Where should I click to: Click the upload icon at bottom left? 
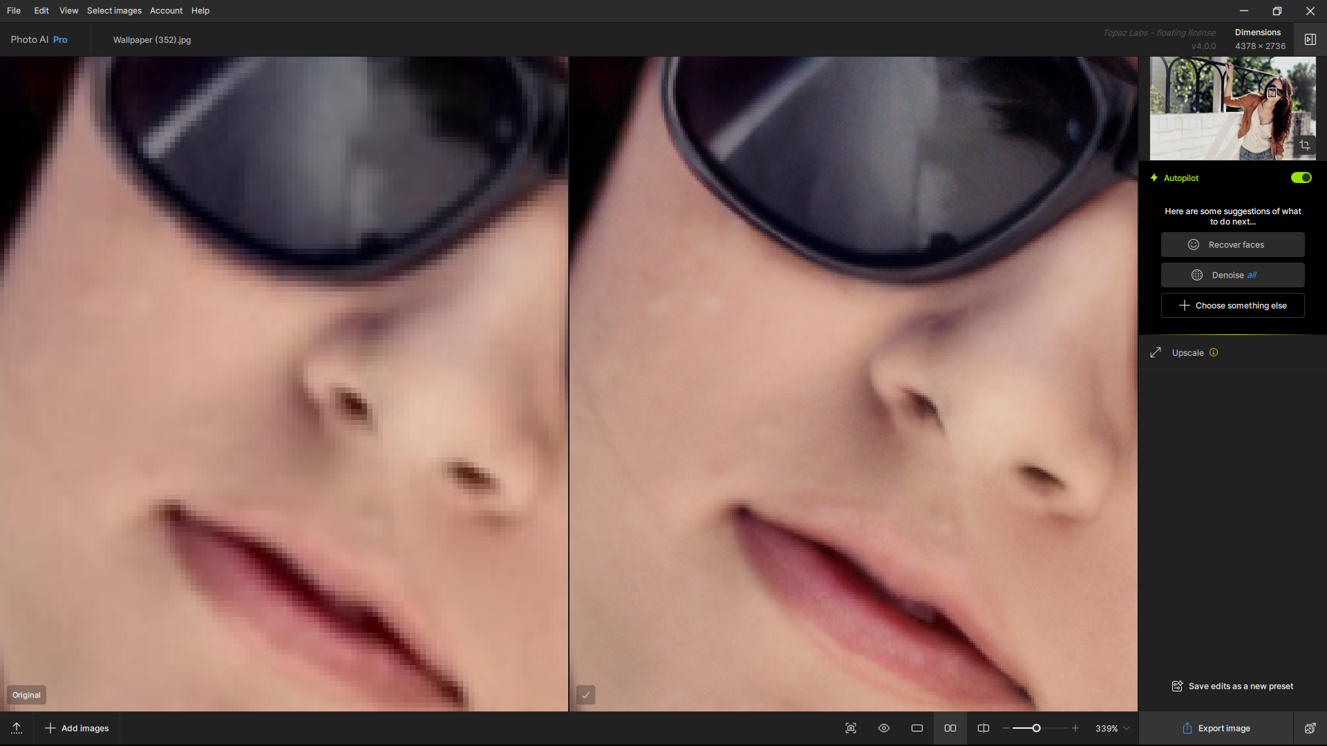tap(17, 728)
